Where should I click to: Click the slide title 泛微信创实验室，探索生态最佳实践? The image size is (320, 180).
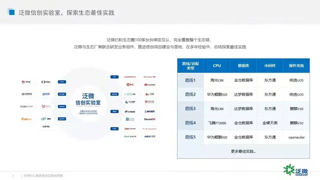coord(67,13)
